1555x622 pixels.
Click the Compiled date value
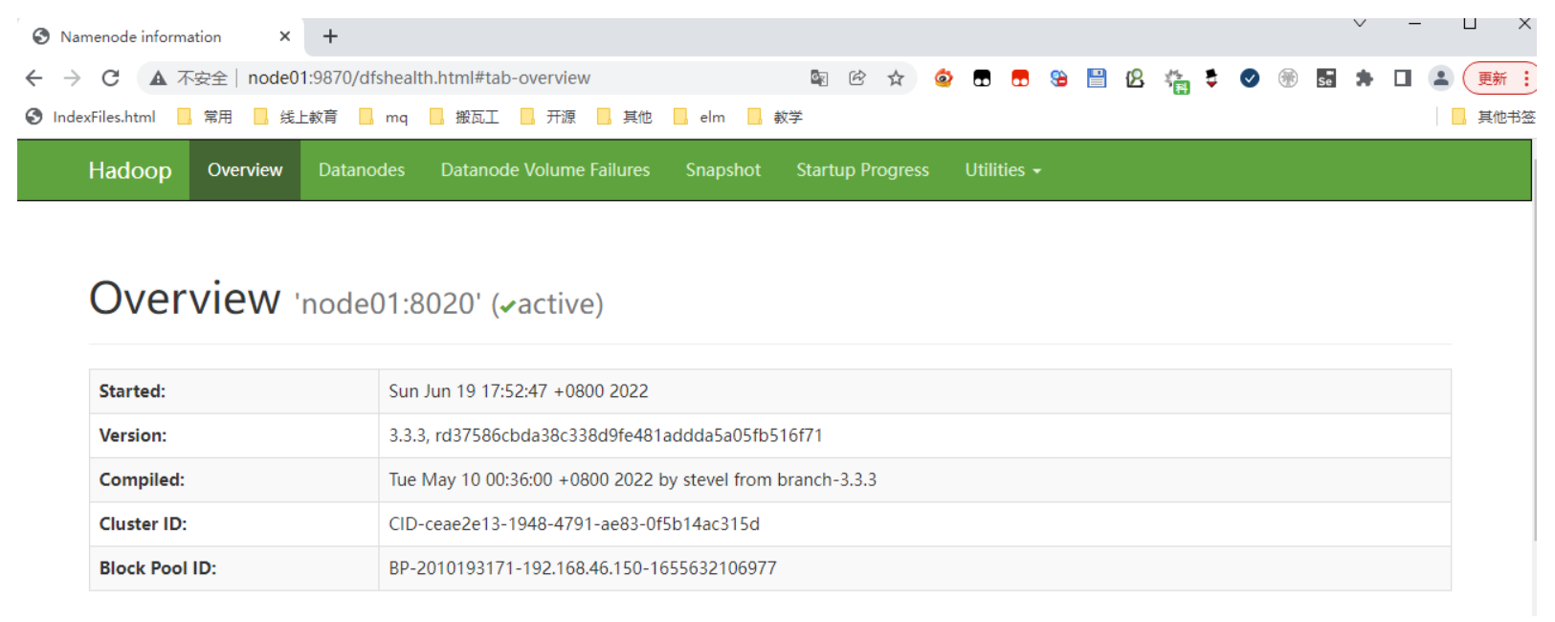[633, 479]
